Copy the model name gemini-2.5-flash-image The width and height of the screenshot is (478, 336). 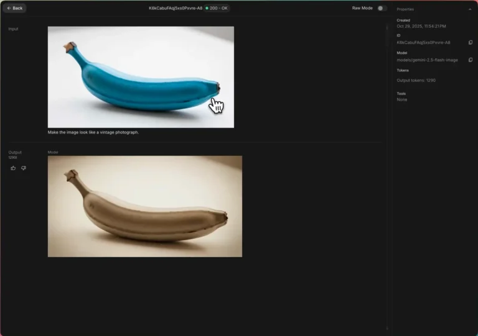[471, 60]
